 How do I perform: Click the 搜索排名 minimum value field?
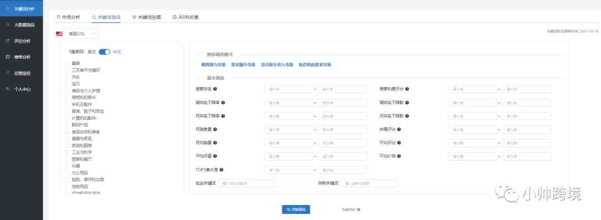(289, 89)
